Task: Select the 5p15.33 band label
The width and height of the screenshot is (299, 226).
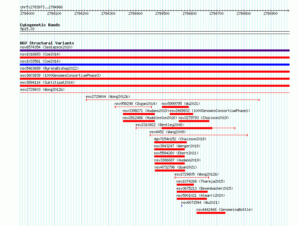Action: (x=27, y=29)
